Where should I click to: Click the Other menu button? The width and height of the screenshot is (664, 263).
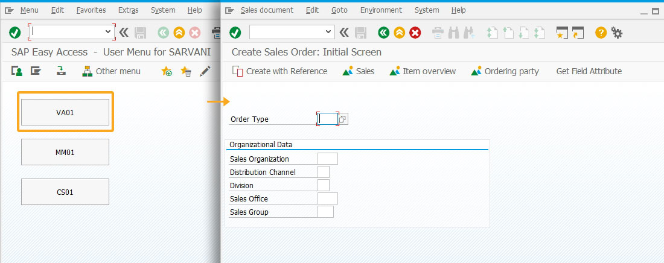pos(112,71)
